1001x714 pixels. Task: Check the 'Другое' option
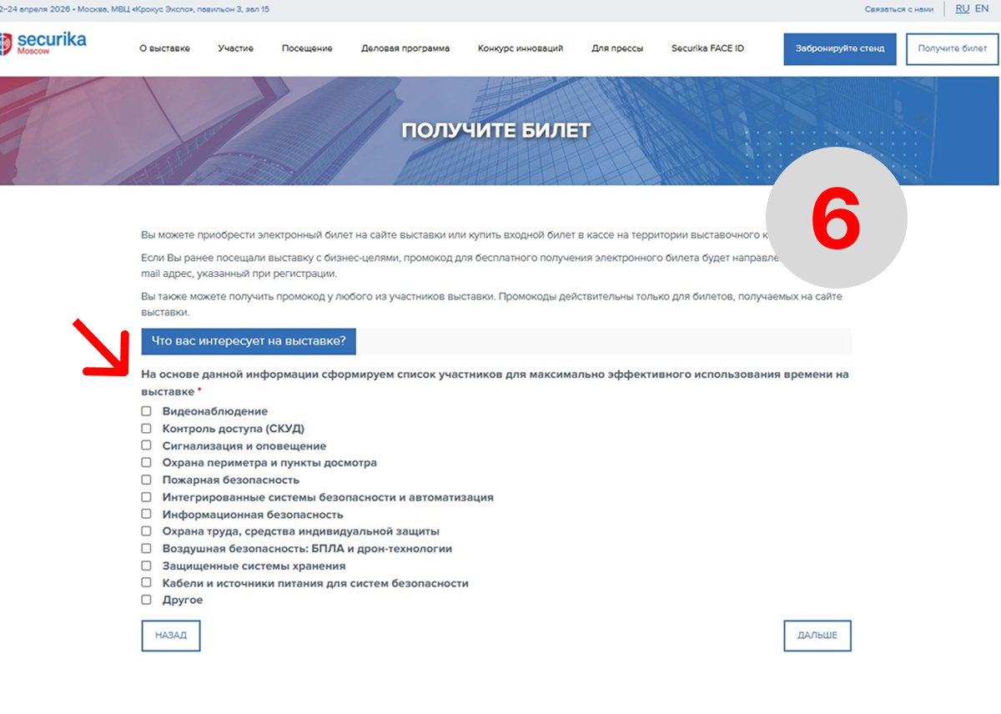pyautogui.click(x=147, y=600)
